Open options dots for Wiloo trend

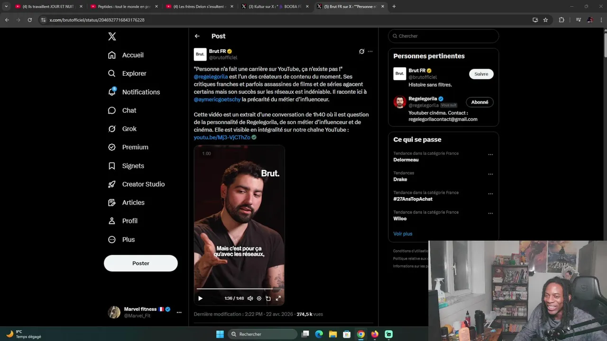coord(490,213)
